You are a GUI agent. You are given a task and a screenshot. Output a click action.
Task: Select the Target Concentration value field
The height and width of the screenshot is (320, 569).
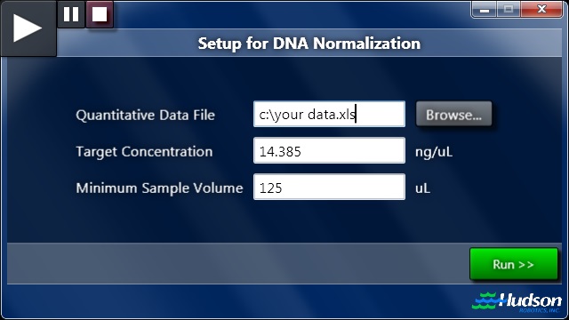(329, 150)
